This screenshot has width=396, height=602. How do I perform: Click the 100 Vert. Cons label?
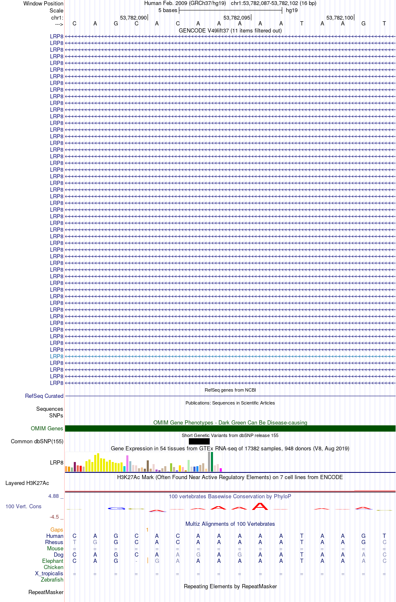tap(23, 506)
